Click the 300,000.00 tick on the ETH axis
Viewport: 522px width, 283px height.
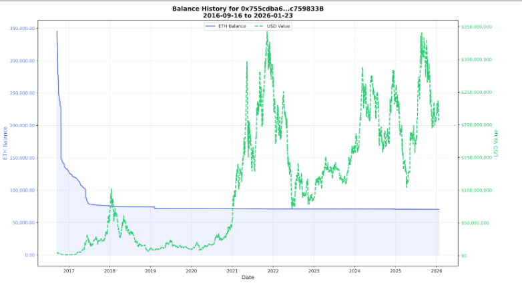tap(22, 61)
